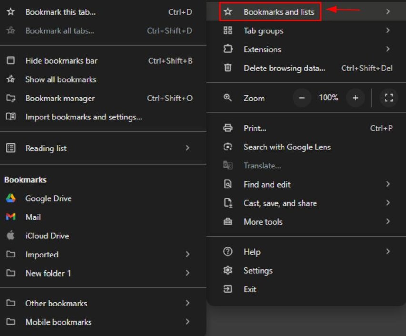Click the folder icon for Mobile bookmarks
The image size is (406, 336).
click(10, 322)
